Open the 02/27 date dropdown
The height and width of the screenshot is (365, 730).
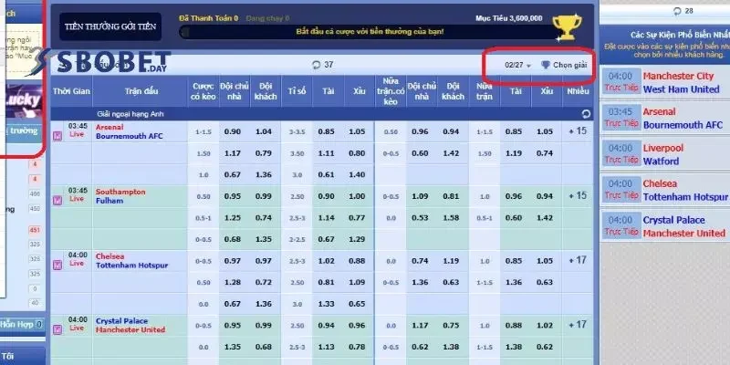(517, 66)
